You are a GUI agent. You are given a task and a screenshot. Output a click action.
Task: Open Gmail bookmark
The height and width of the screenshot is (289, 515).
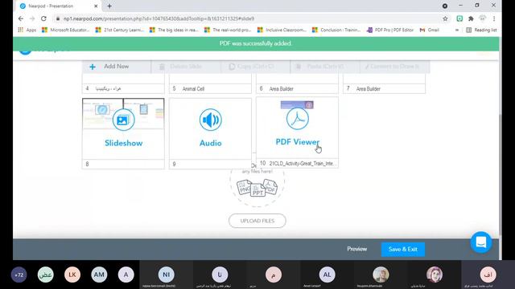click(x=429, y=30)
